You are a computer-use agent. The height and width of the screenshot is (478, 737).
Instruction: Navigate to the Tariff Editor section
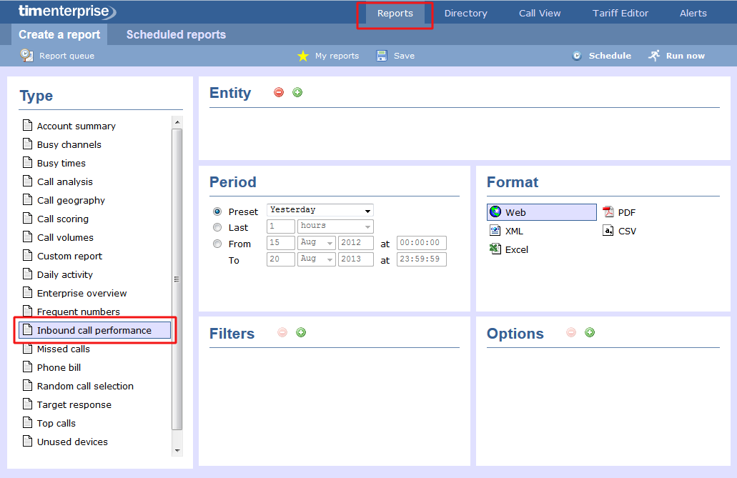(x=619, y=12)
